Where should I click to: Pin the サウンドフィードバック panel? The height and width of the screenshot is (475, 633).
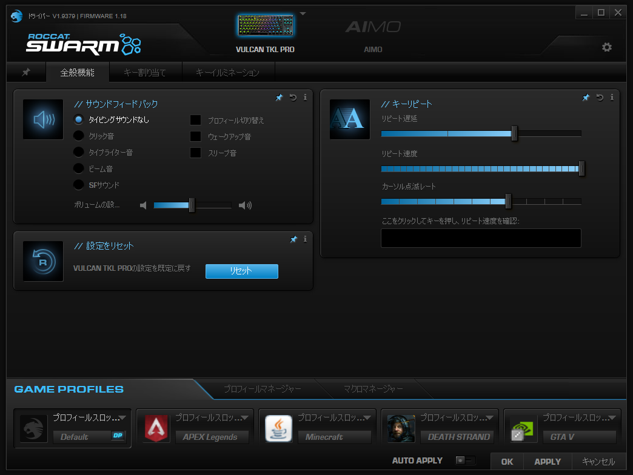tap(279, 98)
